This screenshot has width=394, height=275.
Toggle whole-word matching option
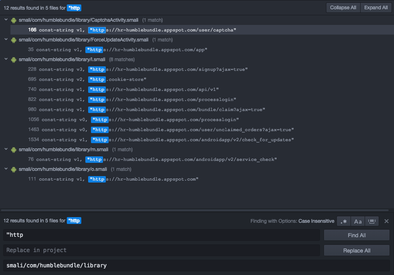(371, 221)
